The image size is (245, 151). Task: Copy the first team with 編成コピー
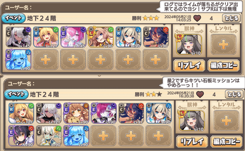point(224,66)
